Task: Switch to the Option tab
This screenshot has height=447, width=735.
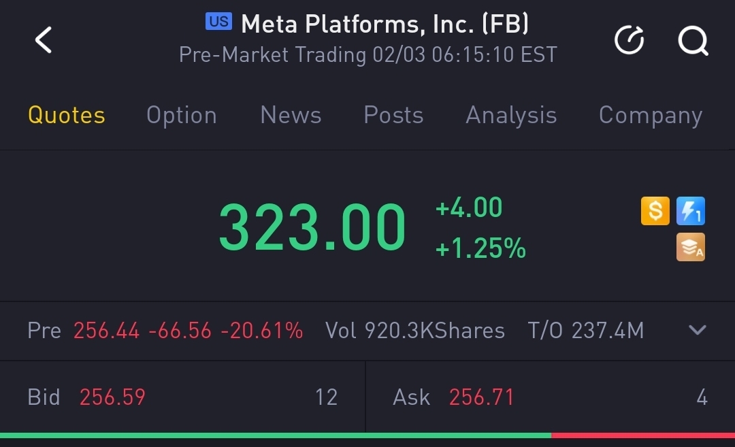Action: [181, 115]
